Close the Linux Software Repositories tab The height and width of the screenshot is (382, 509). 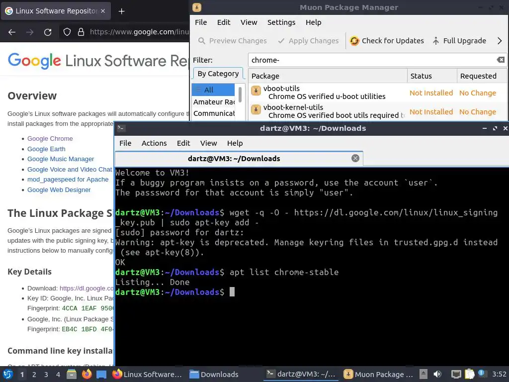[103, 11]
